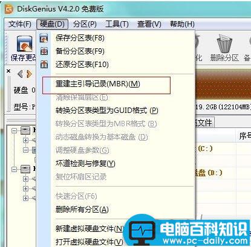Open the 分区(P) menu
The height and width of the screenshot is (247, 251).
click(x=85, y=24)
